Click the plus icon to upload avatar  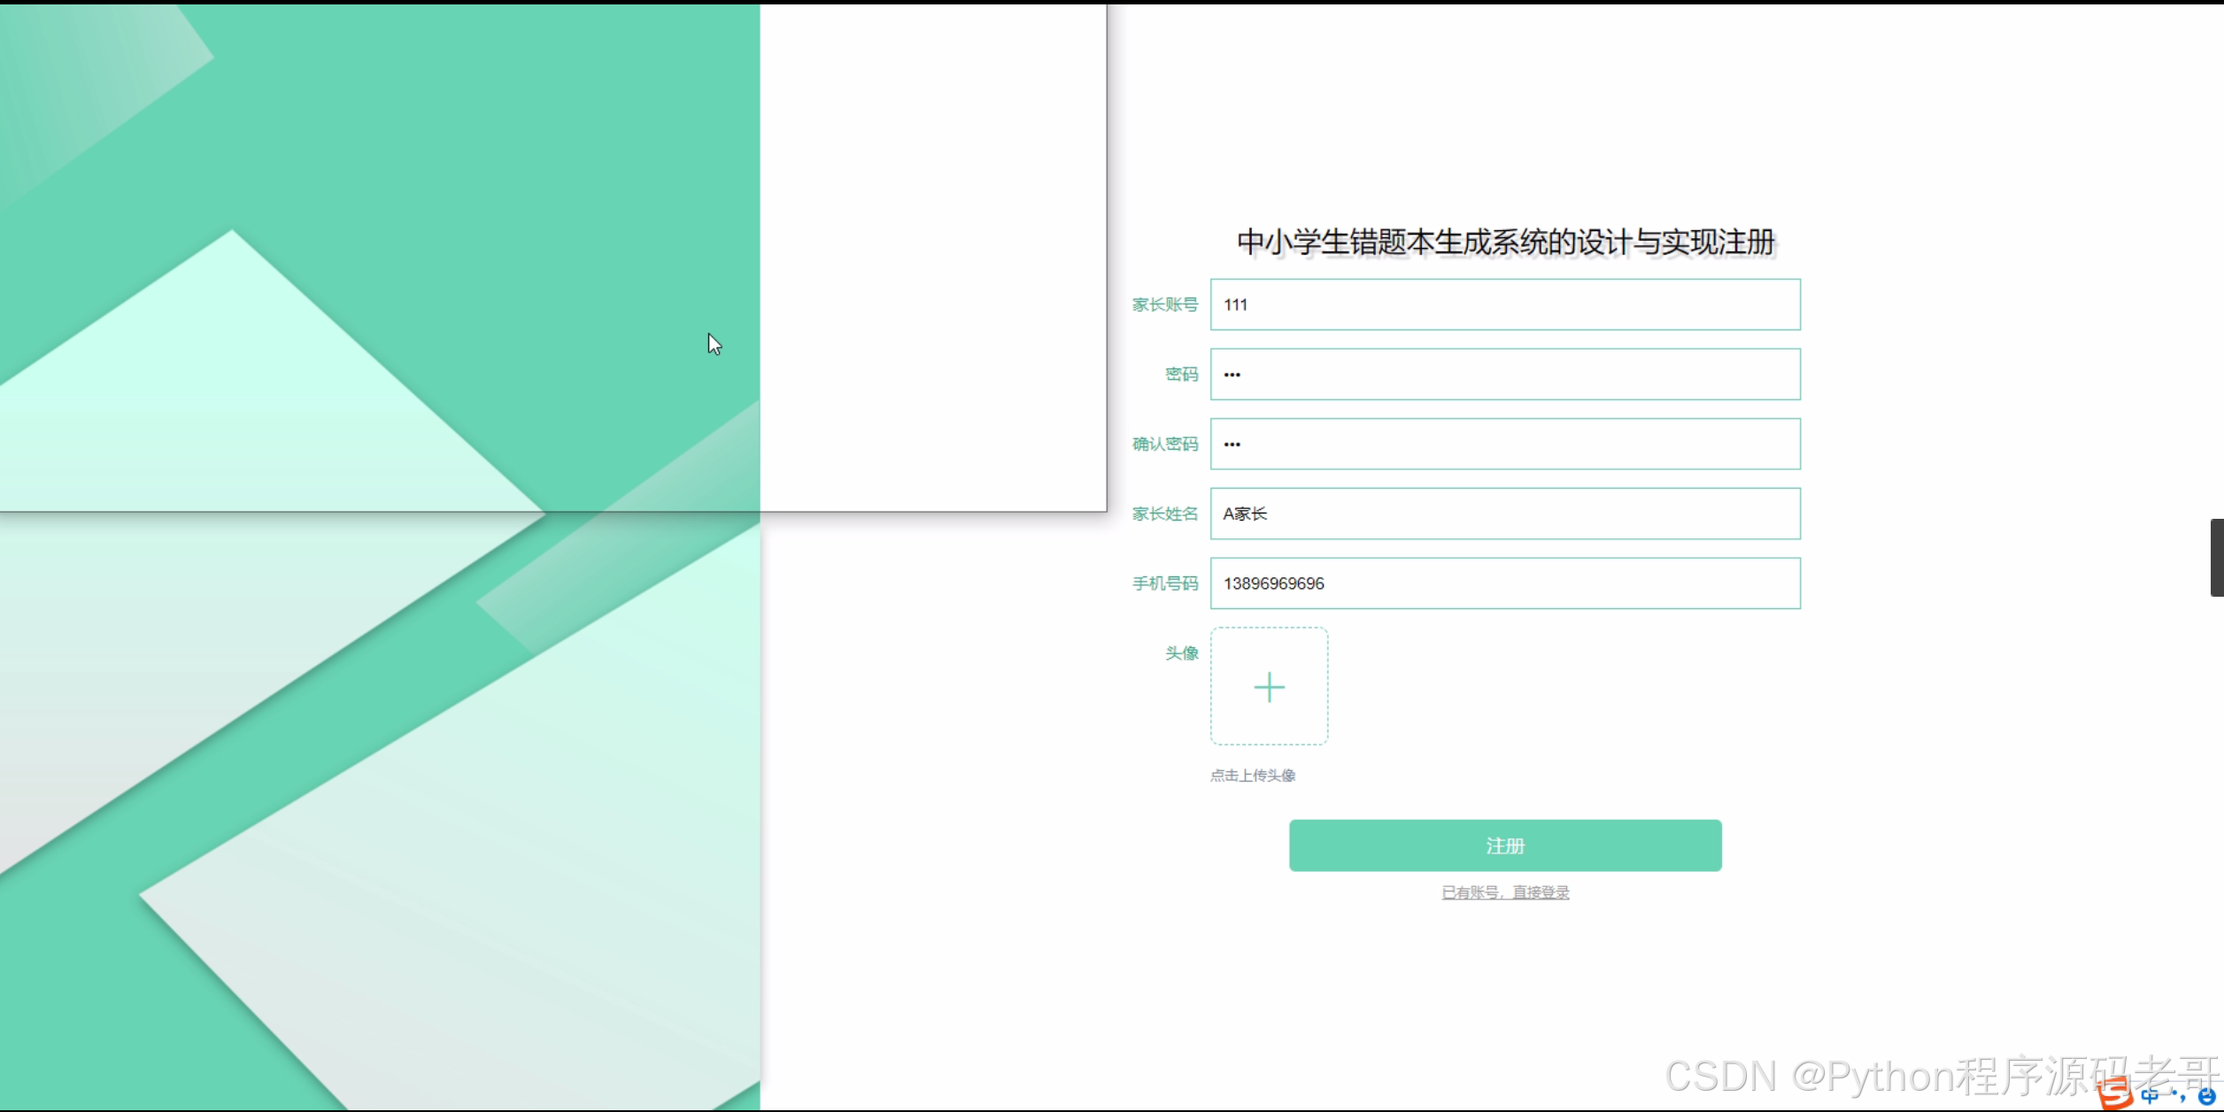point(1269,687)
